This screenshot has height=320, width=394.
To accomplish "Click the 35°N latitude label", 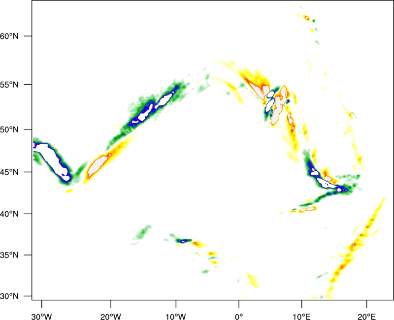I will 9,255.
